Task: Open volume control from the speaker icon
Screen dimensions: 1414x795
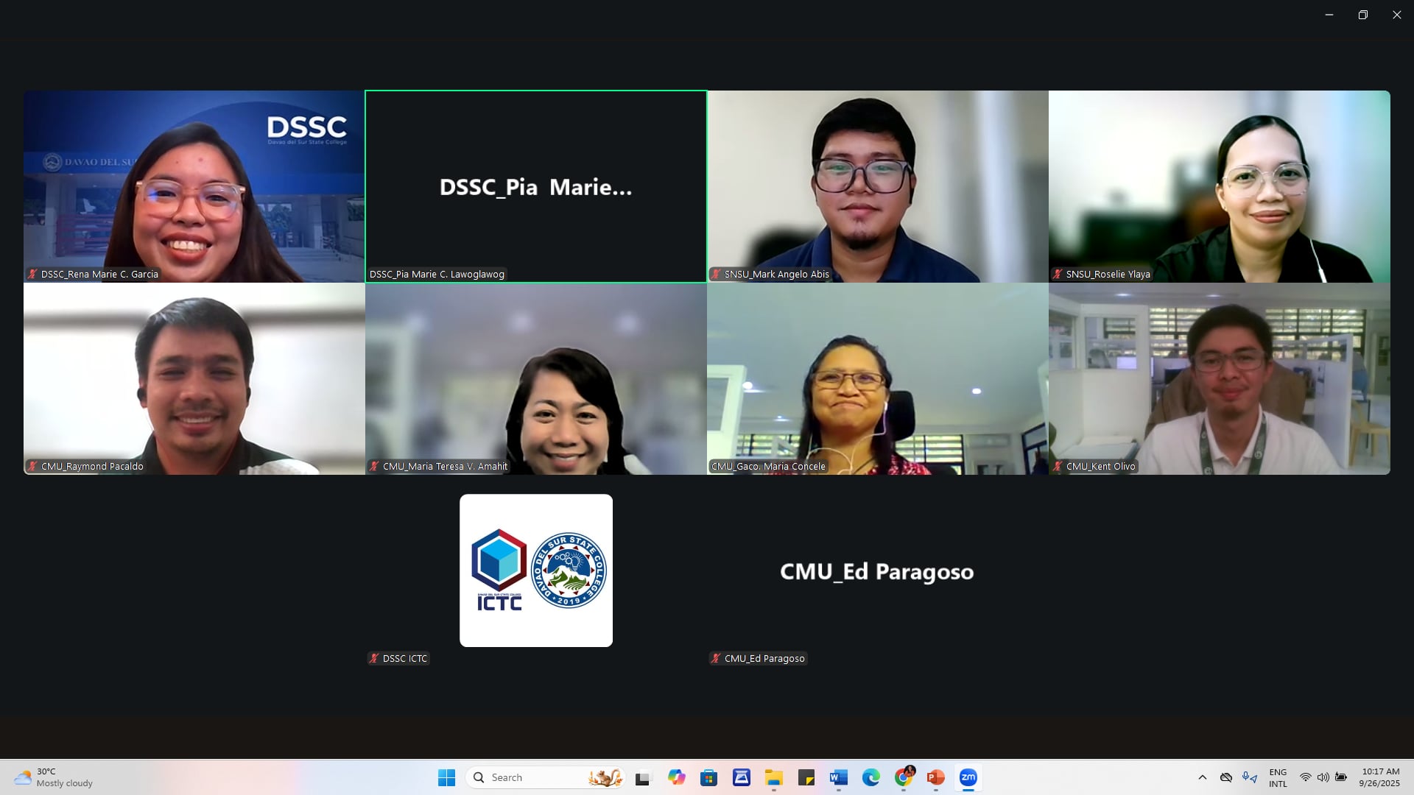Action: tap(1323, 777)
